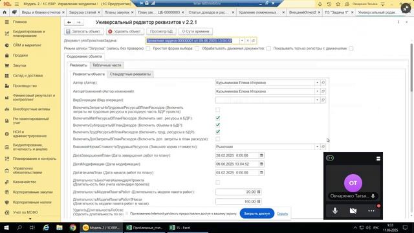
Task: Launch Internet Explorer from the taskbar
Action: [x=46, y=227]
